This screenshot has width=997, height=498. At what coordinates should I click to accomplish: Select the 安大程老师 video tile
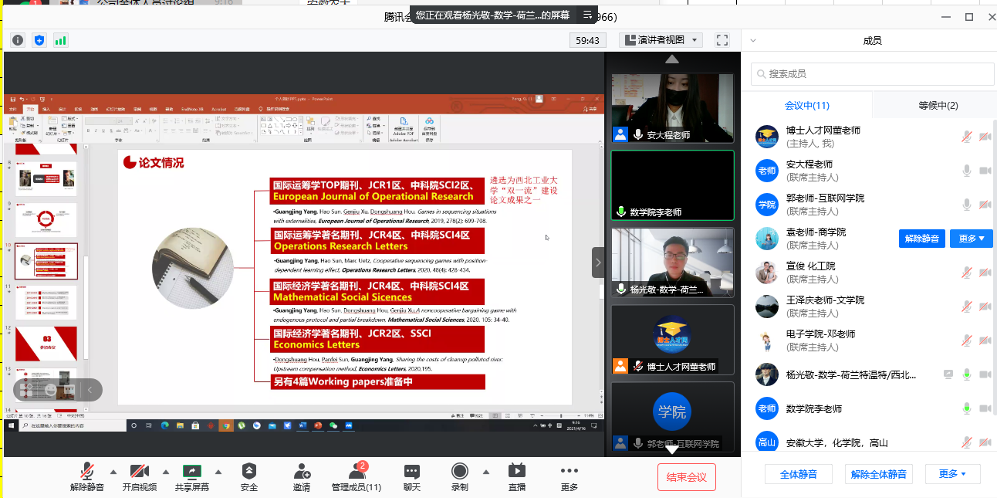tap(672, 108)
